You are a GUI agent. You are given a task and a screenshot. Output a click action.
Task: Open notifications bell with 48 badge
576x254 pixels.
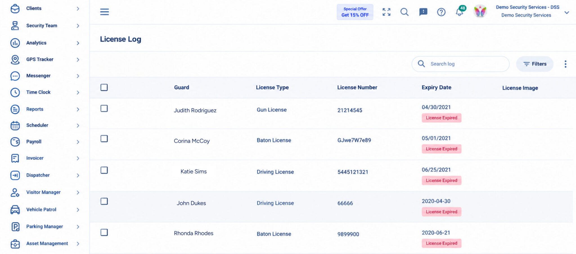click(460, 11)
